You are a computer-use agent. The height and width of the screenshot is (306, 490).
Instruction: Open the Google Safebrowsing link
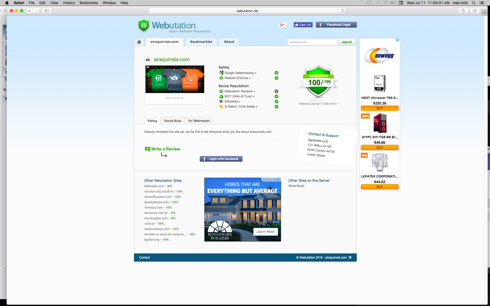point(240,73)
